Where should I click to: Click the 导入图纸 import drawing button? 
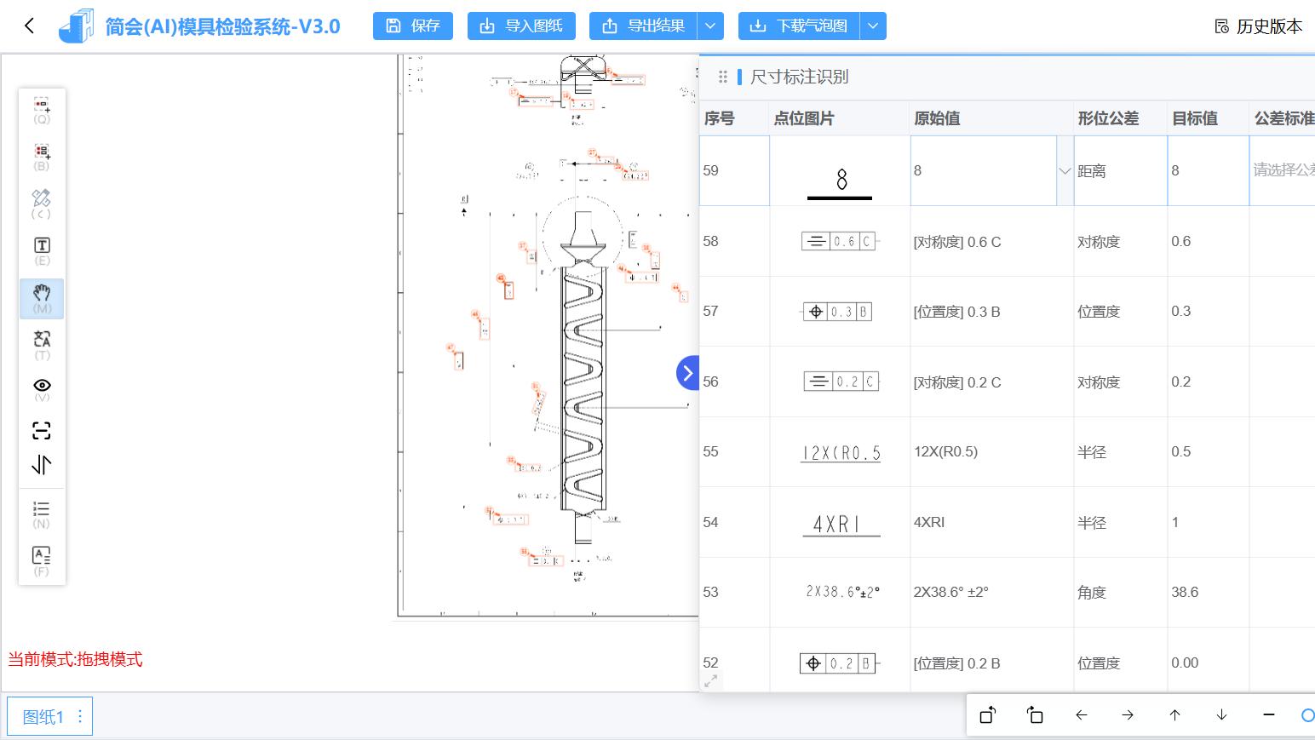point(521,26)
